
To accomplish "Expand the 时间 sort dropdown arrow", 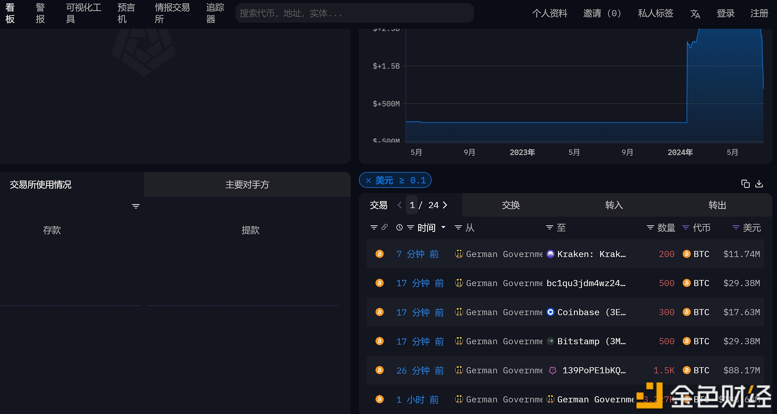I will [x=443, y=227].
